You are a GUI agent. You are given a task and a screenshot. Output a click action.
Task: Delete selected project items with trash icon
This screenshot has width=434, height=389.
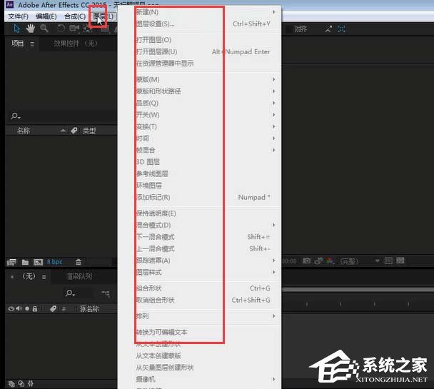coord(79,262)
